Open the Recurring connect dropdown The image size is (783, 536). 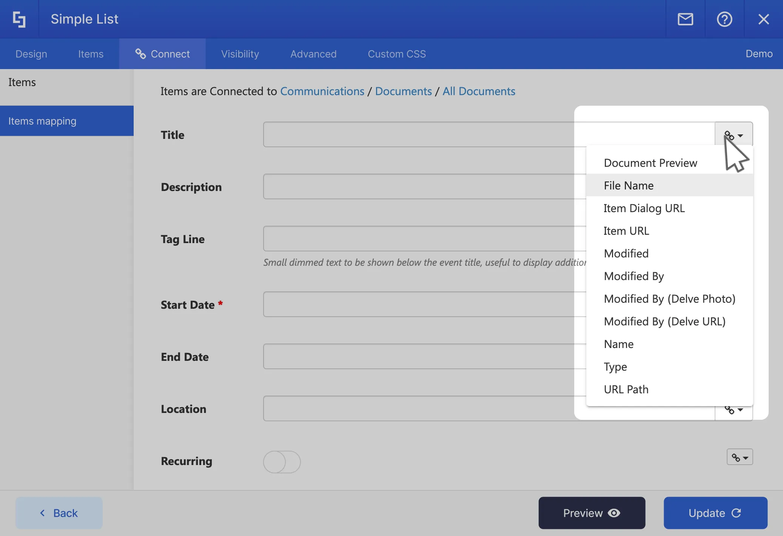click(x=740, y=457)
